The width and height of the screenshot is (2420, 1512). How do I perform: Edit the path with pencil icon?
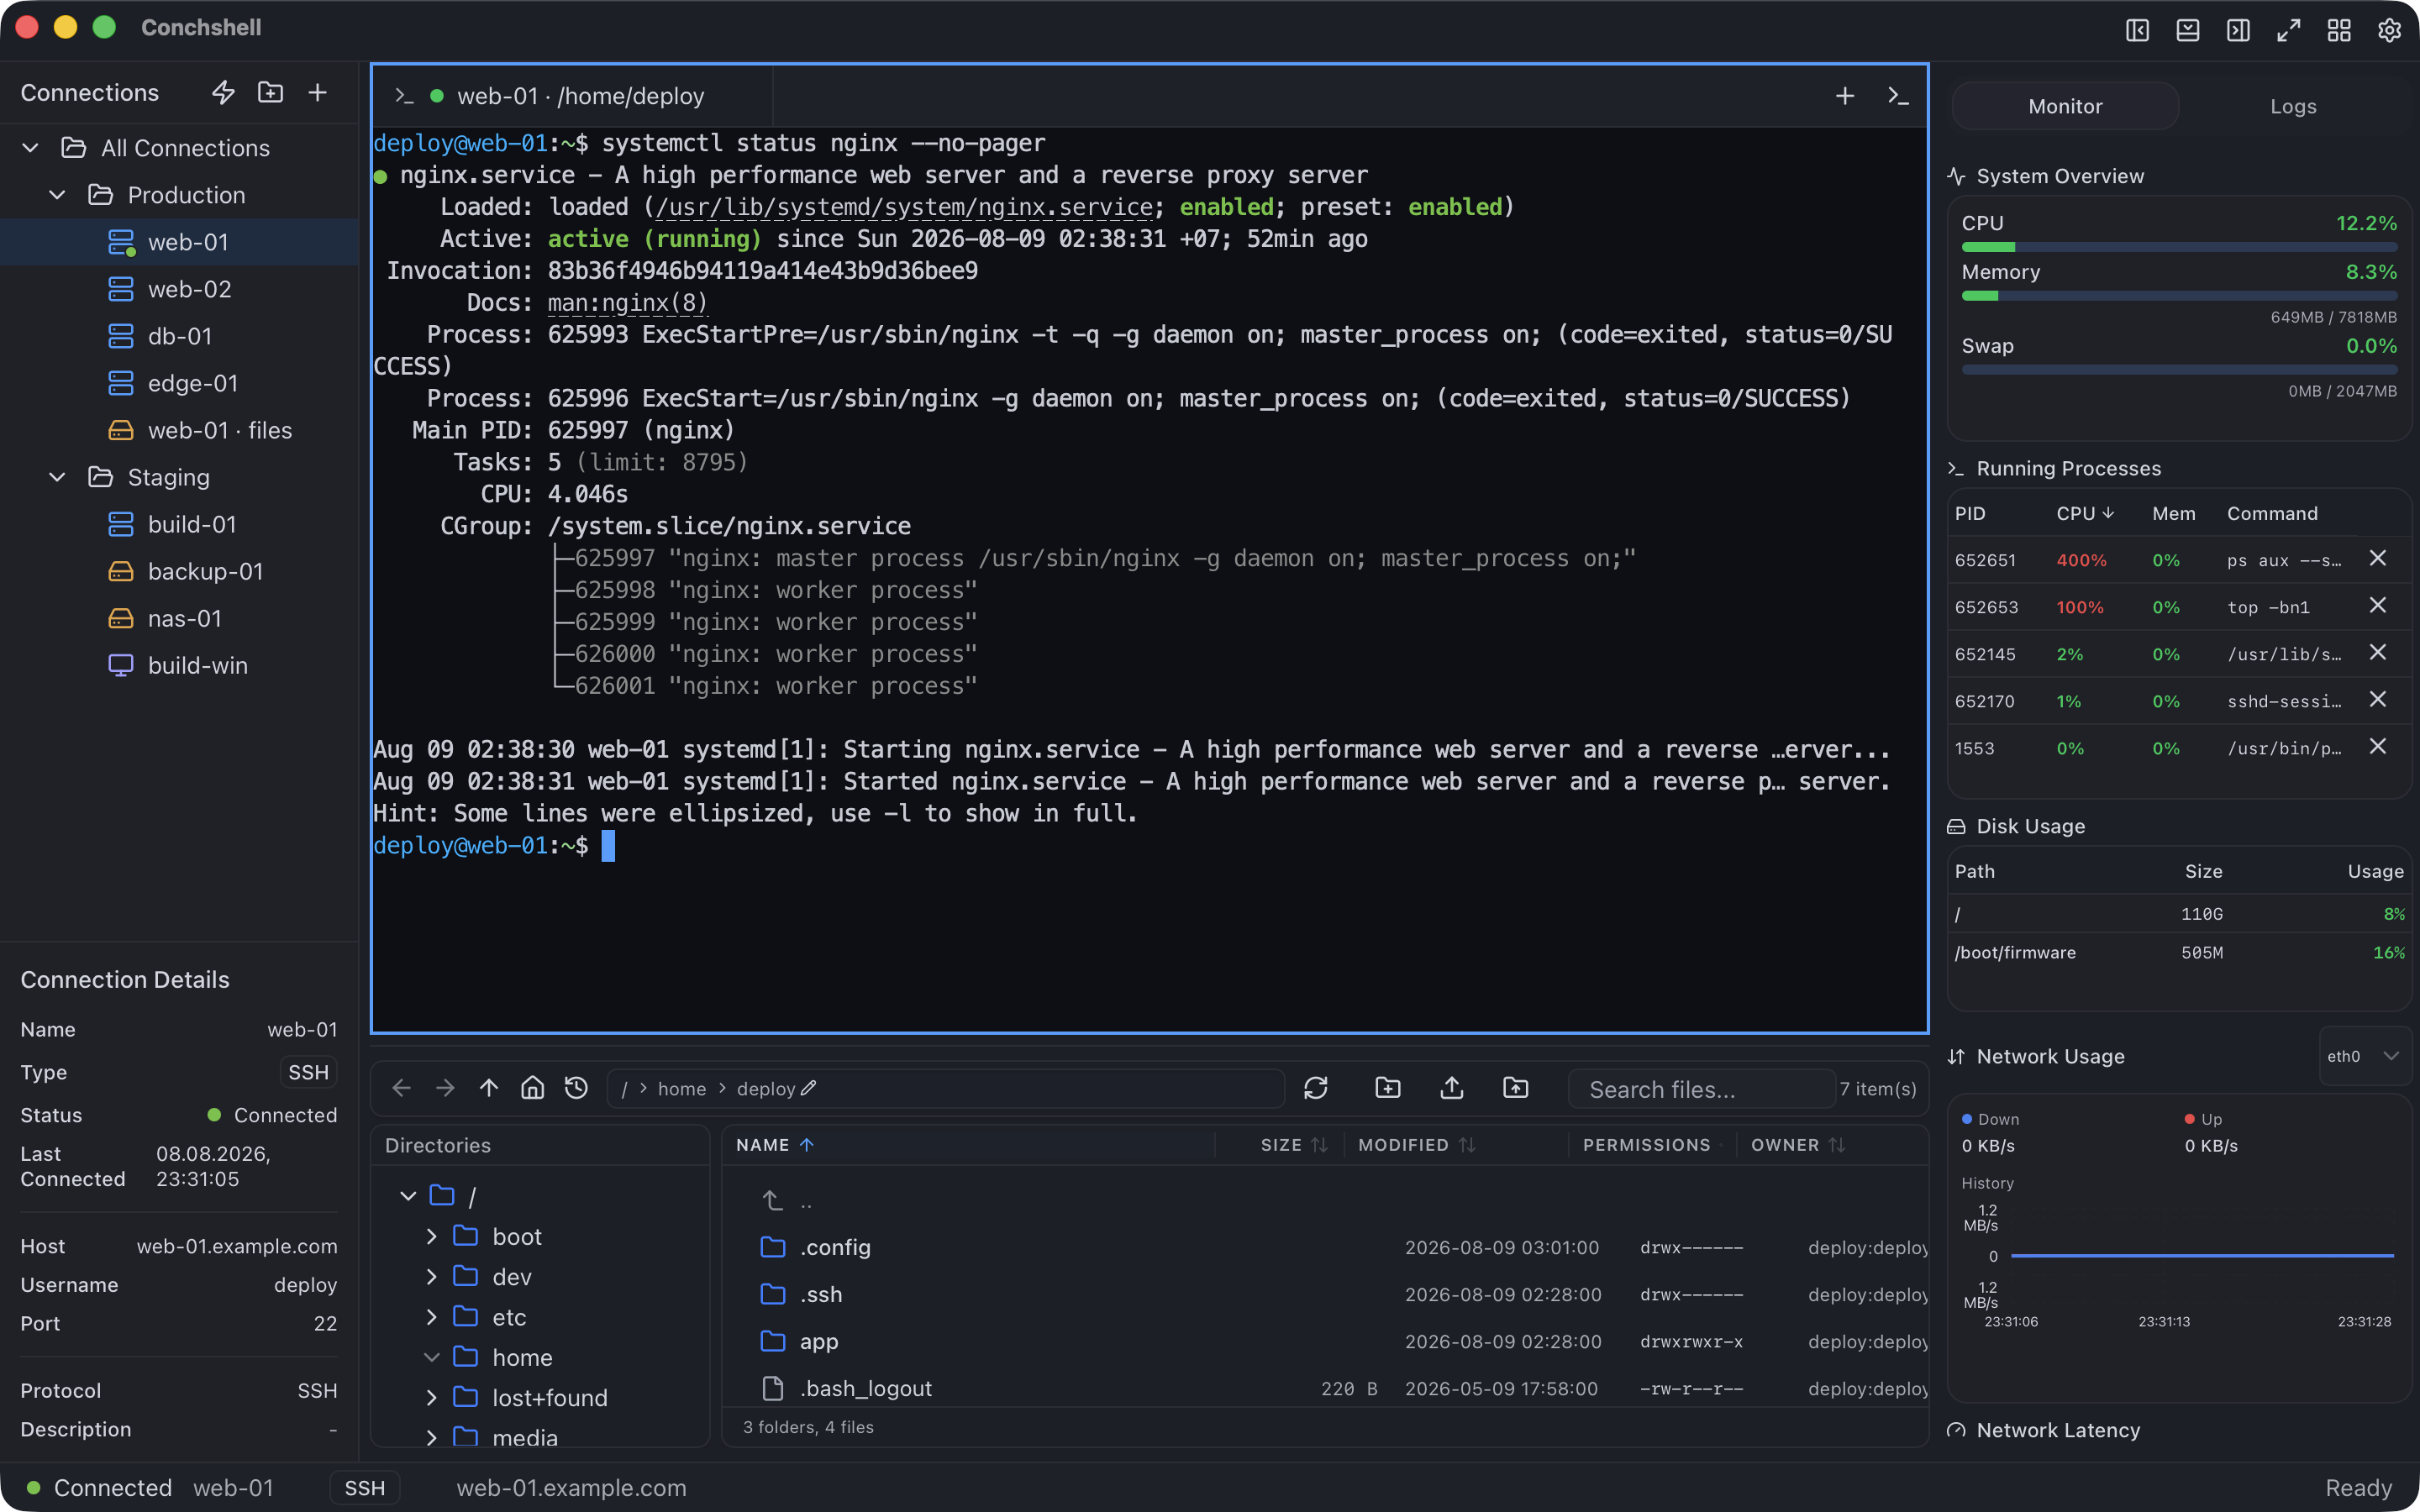809,1088
